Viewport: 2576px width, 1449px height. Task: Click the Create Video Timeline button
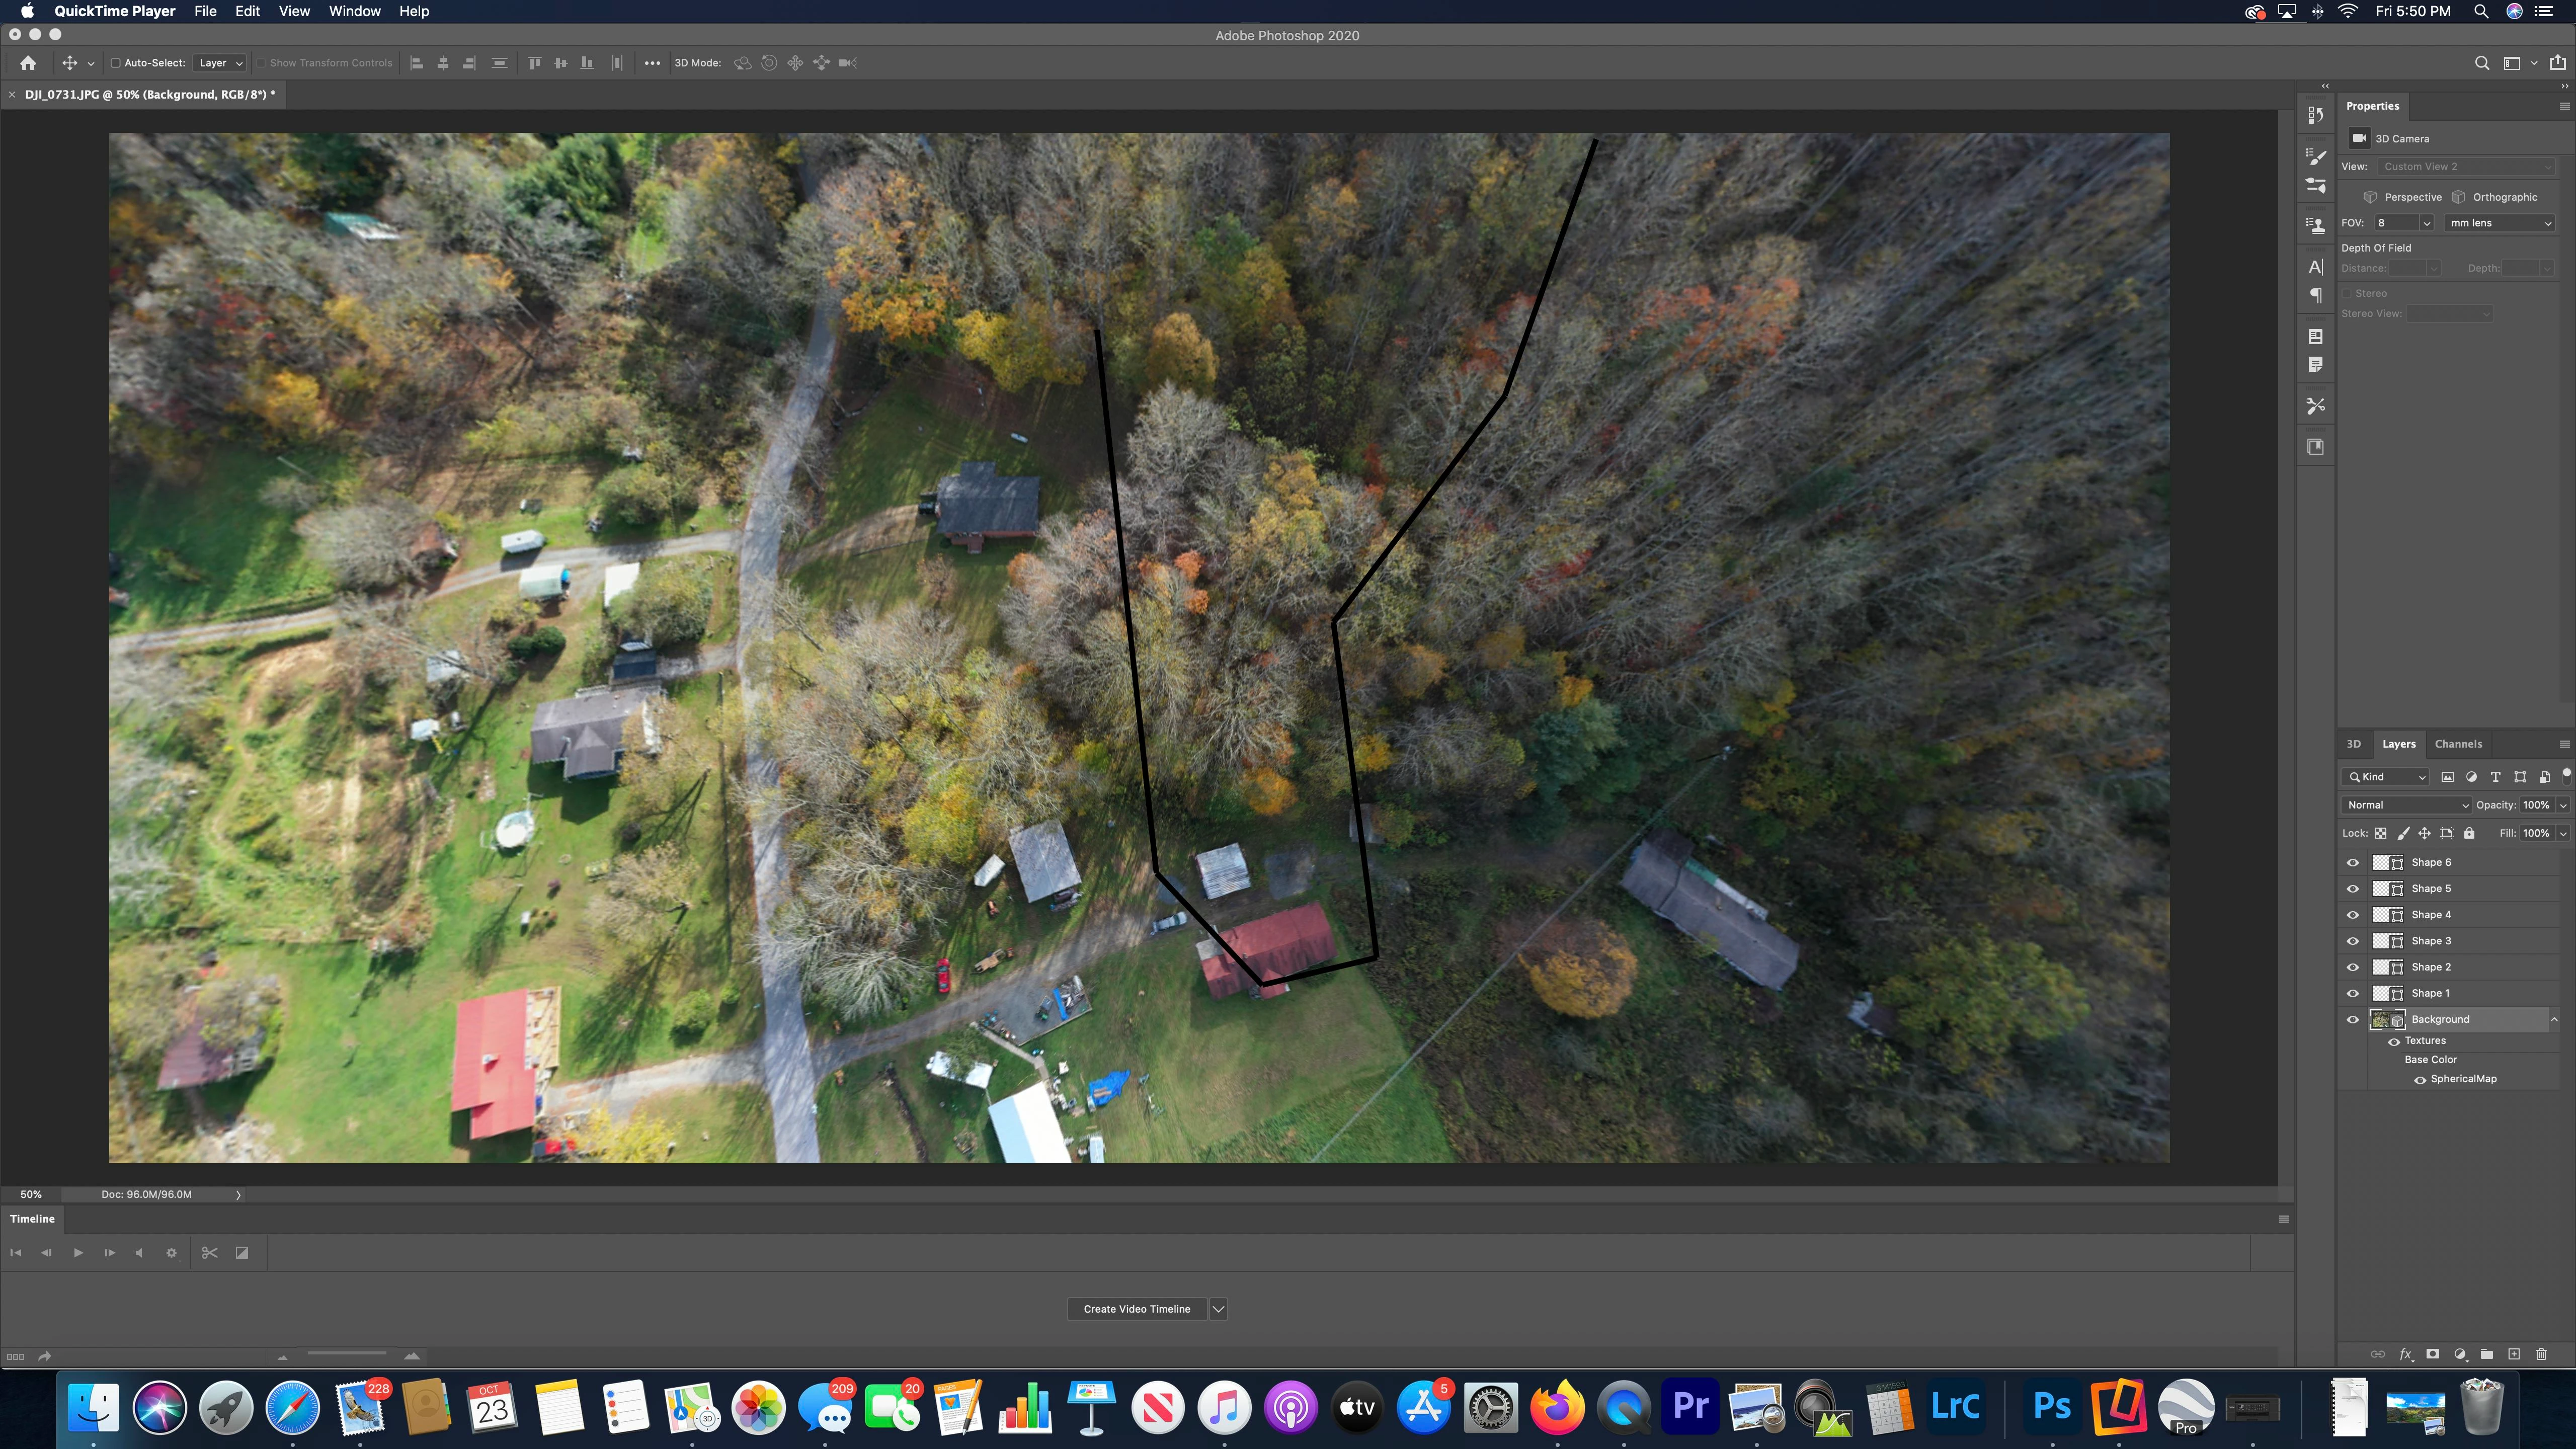coord(1136,1309)
